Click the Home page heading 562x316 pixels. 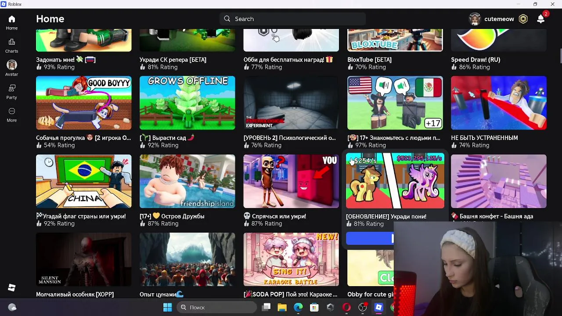point(50,19)
